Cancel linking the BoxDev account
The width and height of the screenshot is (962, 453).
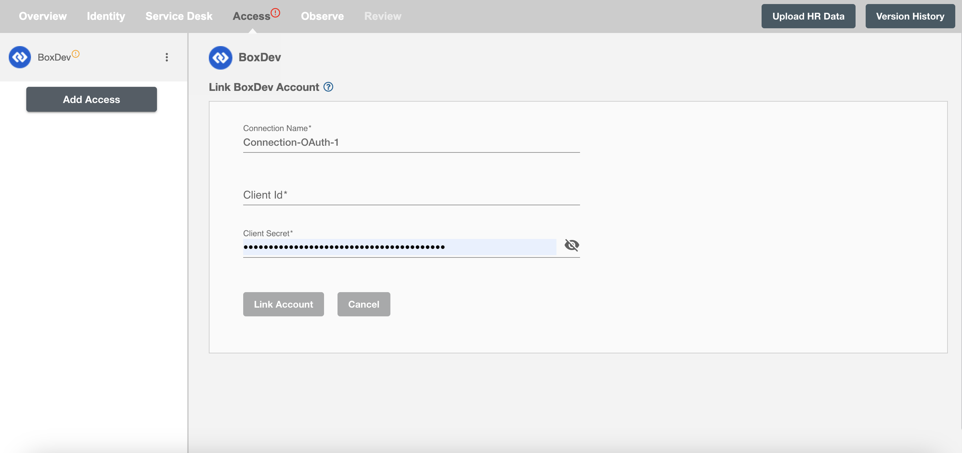click(364, 304)
